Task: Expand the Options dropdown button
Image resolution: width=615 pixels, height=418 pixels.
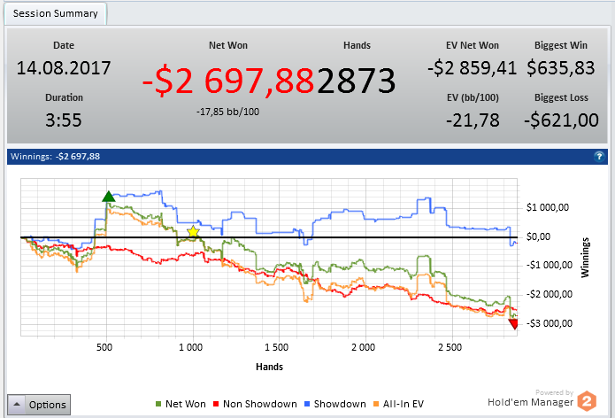Action: pyautogui.click(x=39, y=405)
